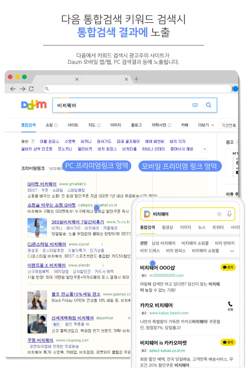Click suggested keyword 모노키니
The width and height of the screenshot is (250, 386).
[65, 149]
